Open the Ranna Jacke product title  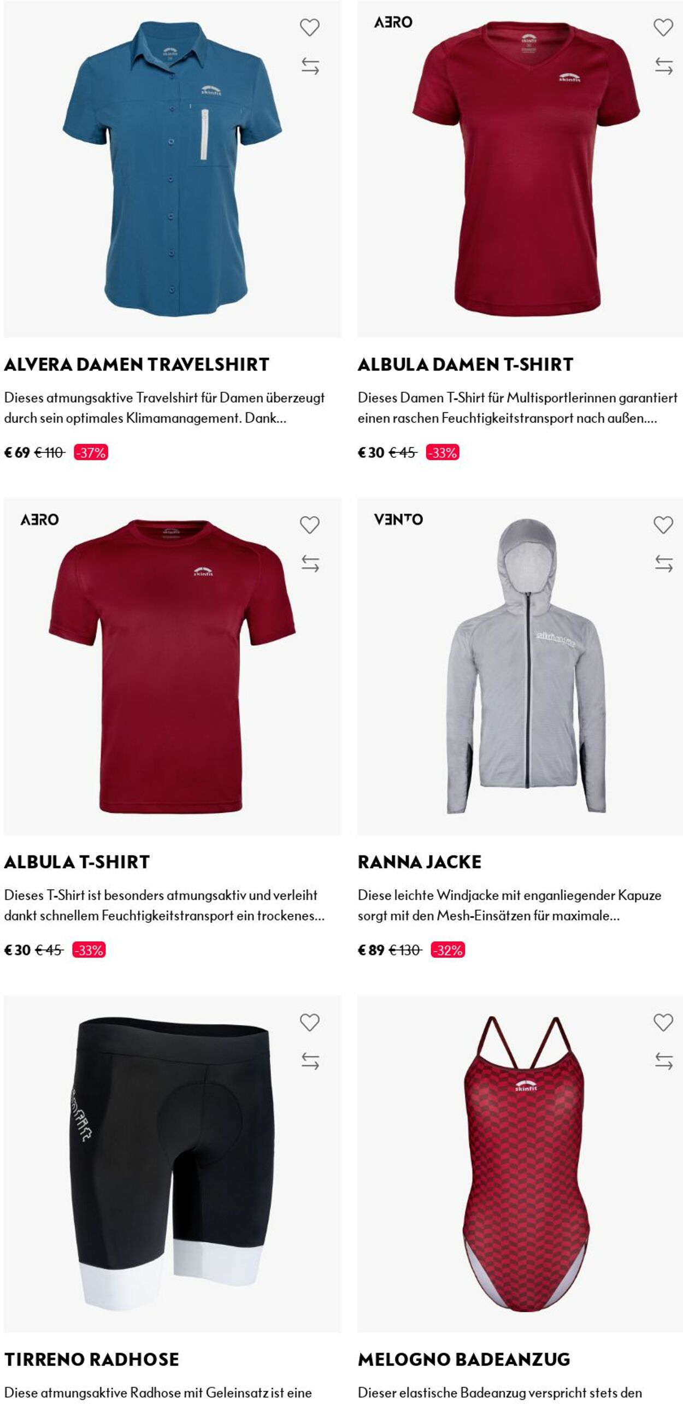(419, 862)
